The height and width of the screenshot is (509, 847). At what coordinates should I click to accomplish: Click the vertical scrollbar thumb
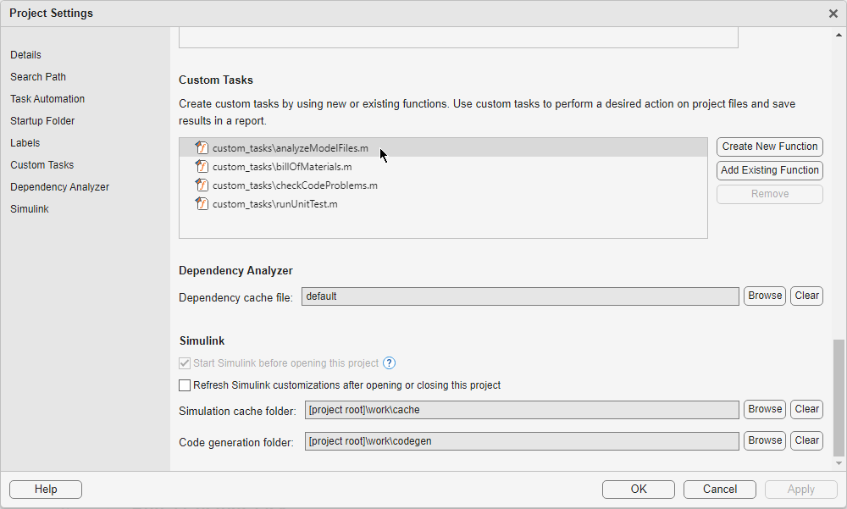click(x=839, y=396)
